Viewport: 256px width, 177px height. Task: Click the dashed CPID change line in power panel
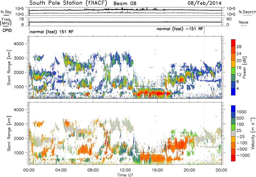click(x=204, y=67)
